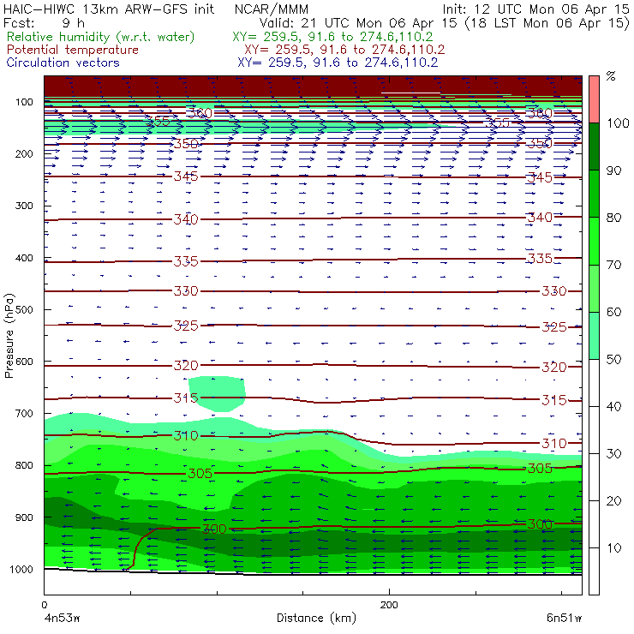Click the left-hand "320" contour label
634x634 pixels.
click(x=186, y=366)
